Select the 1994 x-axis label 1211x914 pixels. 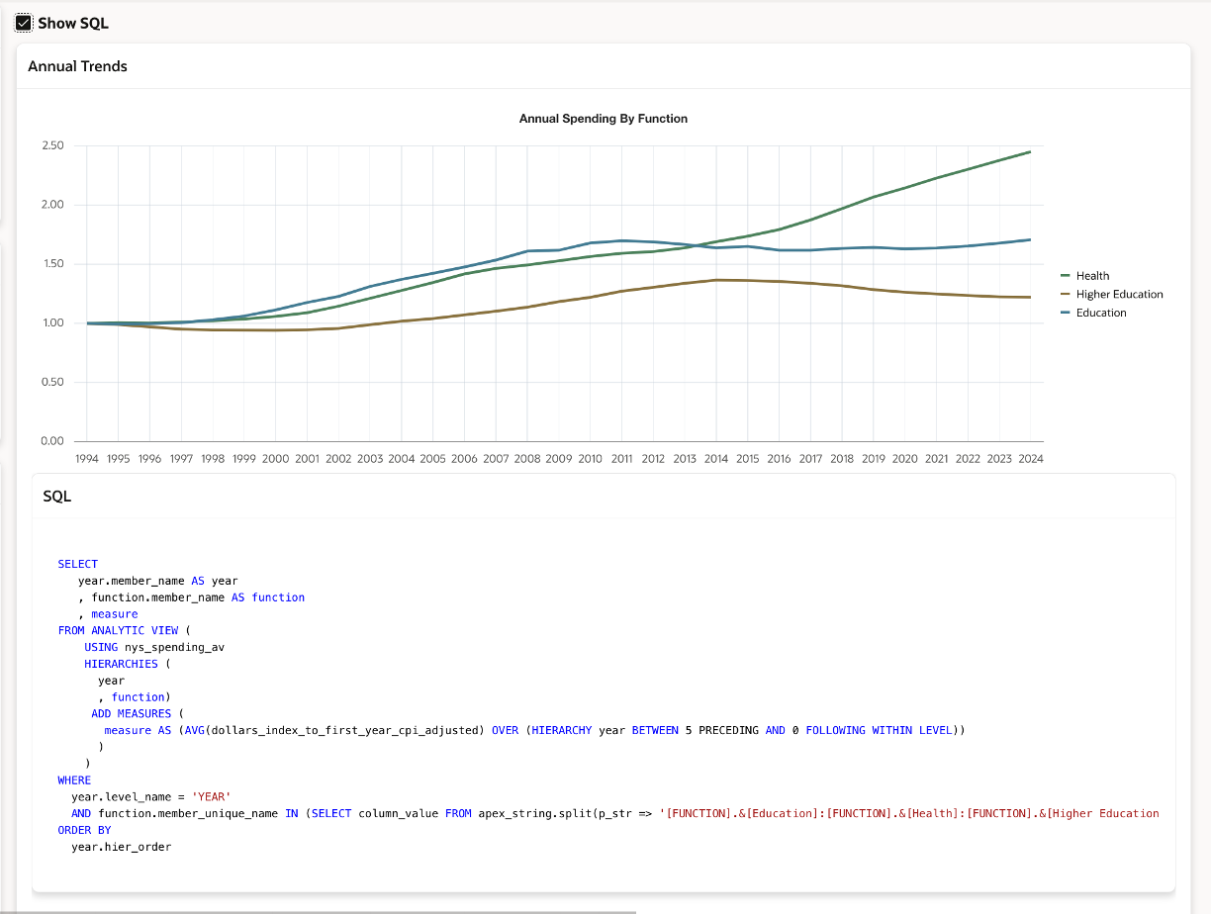(x=86, y=459)
